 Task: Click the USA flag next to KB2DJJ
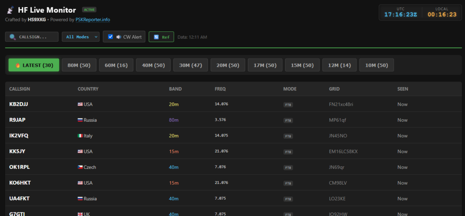pos(80,104)
